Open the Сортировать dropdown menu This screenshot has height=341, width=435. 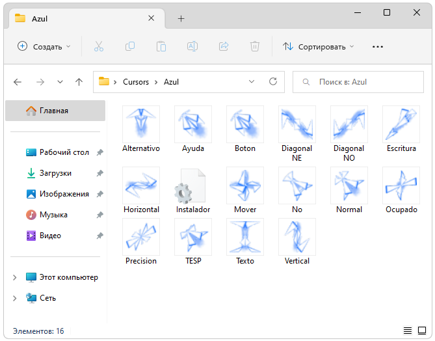click(x=319, y=46)
